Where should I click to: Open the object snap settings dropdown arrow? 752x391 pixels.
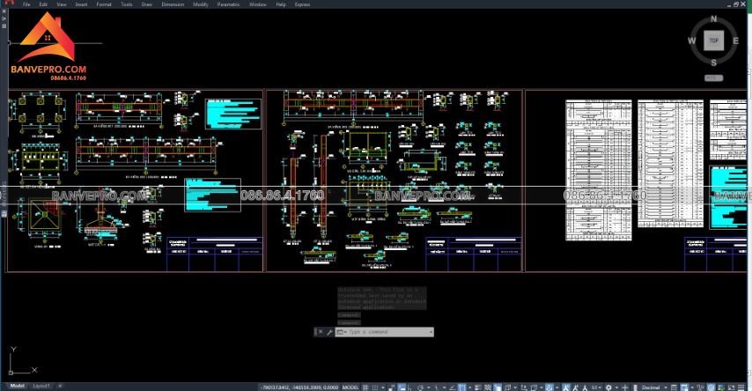[x=470, y=387]
